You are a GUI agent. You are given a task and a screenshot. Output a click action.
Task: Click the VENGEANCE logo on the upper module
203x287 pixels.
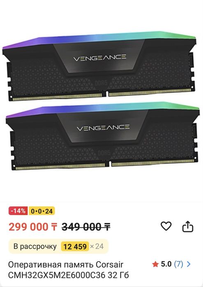pos(100,58)
